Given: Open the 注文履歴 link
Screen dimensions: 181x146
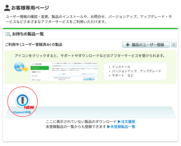Looking at the screenshot, I should (128, 122).
